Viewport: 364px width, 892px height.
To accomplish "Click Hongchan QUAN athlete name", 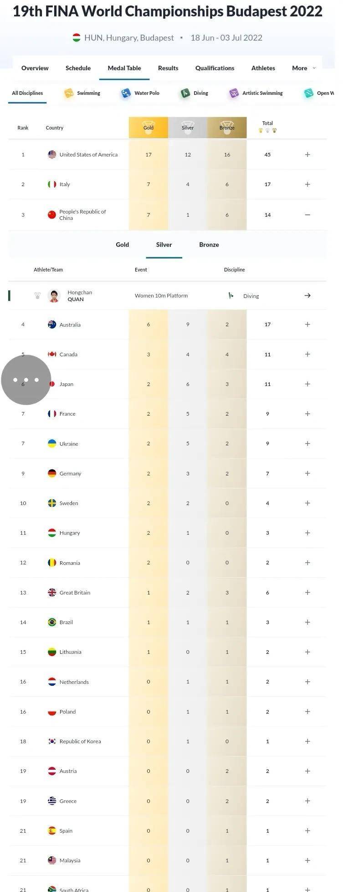I will point(80,296).
